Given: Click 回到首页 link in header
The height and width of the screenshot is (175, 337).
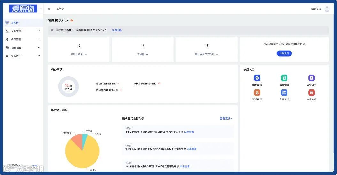Looking at the screenshot, I should [316, 9].
